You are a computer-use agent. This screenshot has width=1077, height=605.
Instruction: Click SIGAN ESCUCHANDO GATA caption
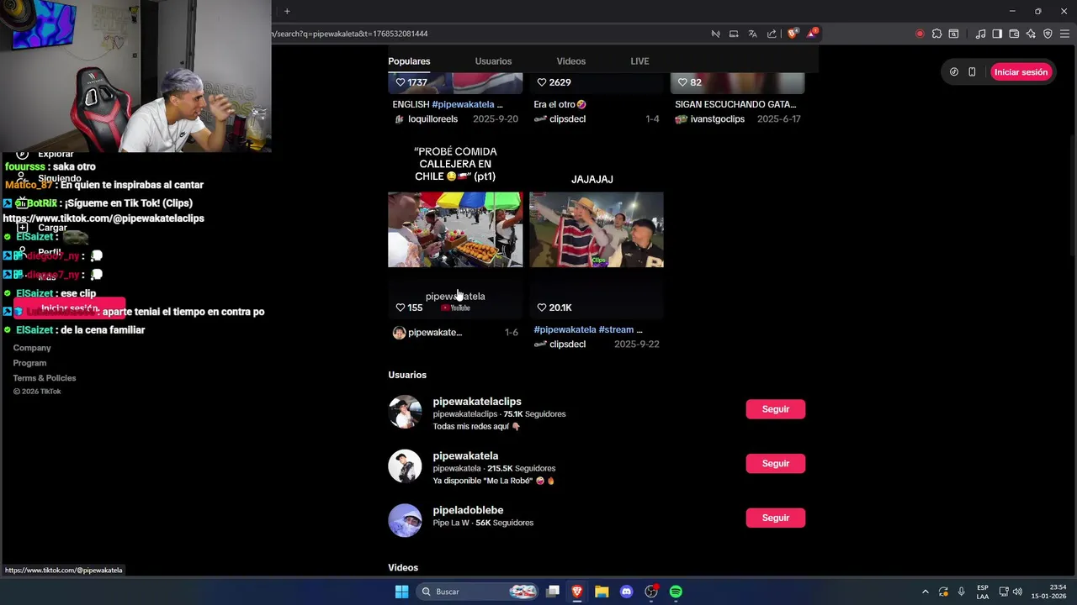735,104
